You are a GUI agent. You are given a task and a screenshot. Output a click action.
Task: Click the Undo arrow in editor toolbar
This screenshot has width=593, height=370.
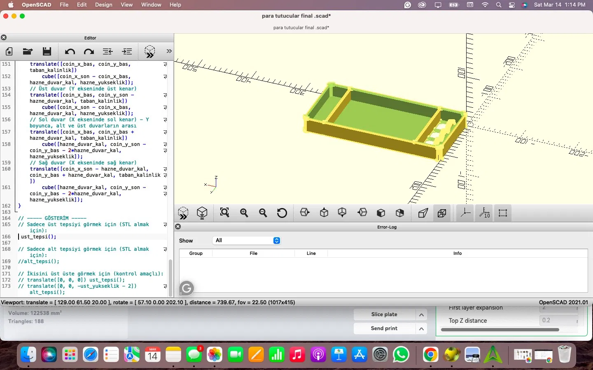(70, 51)
